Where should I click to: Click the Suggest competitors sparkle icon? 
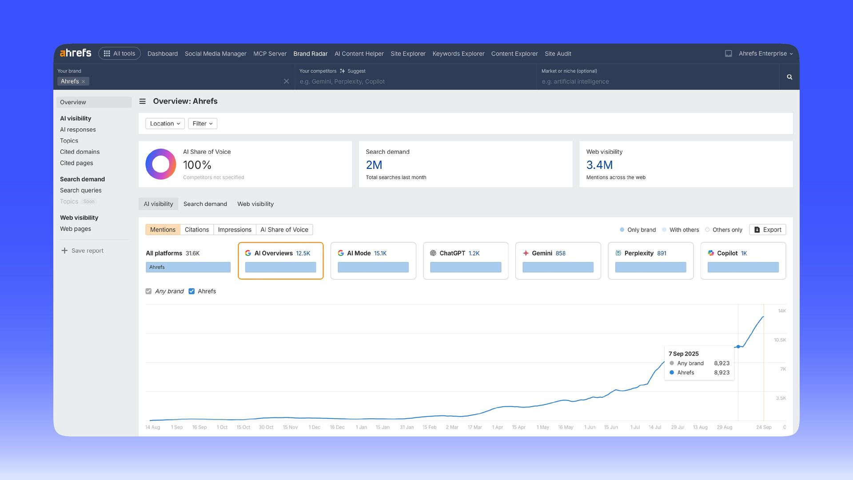343,71
